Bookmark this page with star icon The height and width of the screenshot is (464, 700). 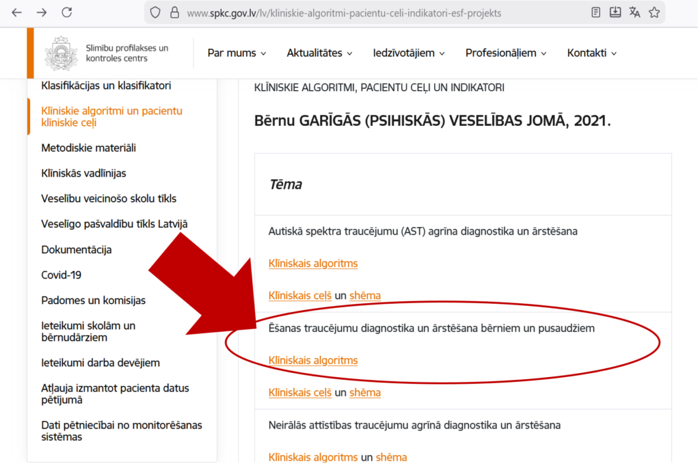[x=654, y=12]
